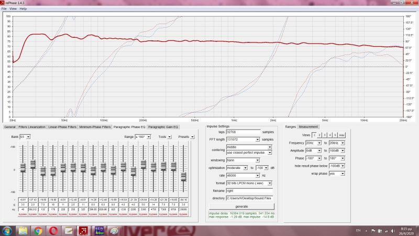Open the paint palette taskbar icon
419x236 pixels.
(x=114, y=230)
